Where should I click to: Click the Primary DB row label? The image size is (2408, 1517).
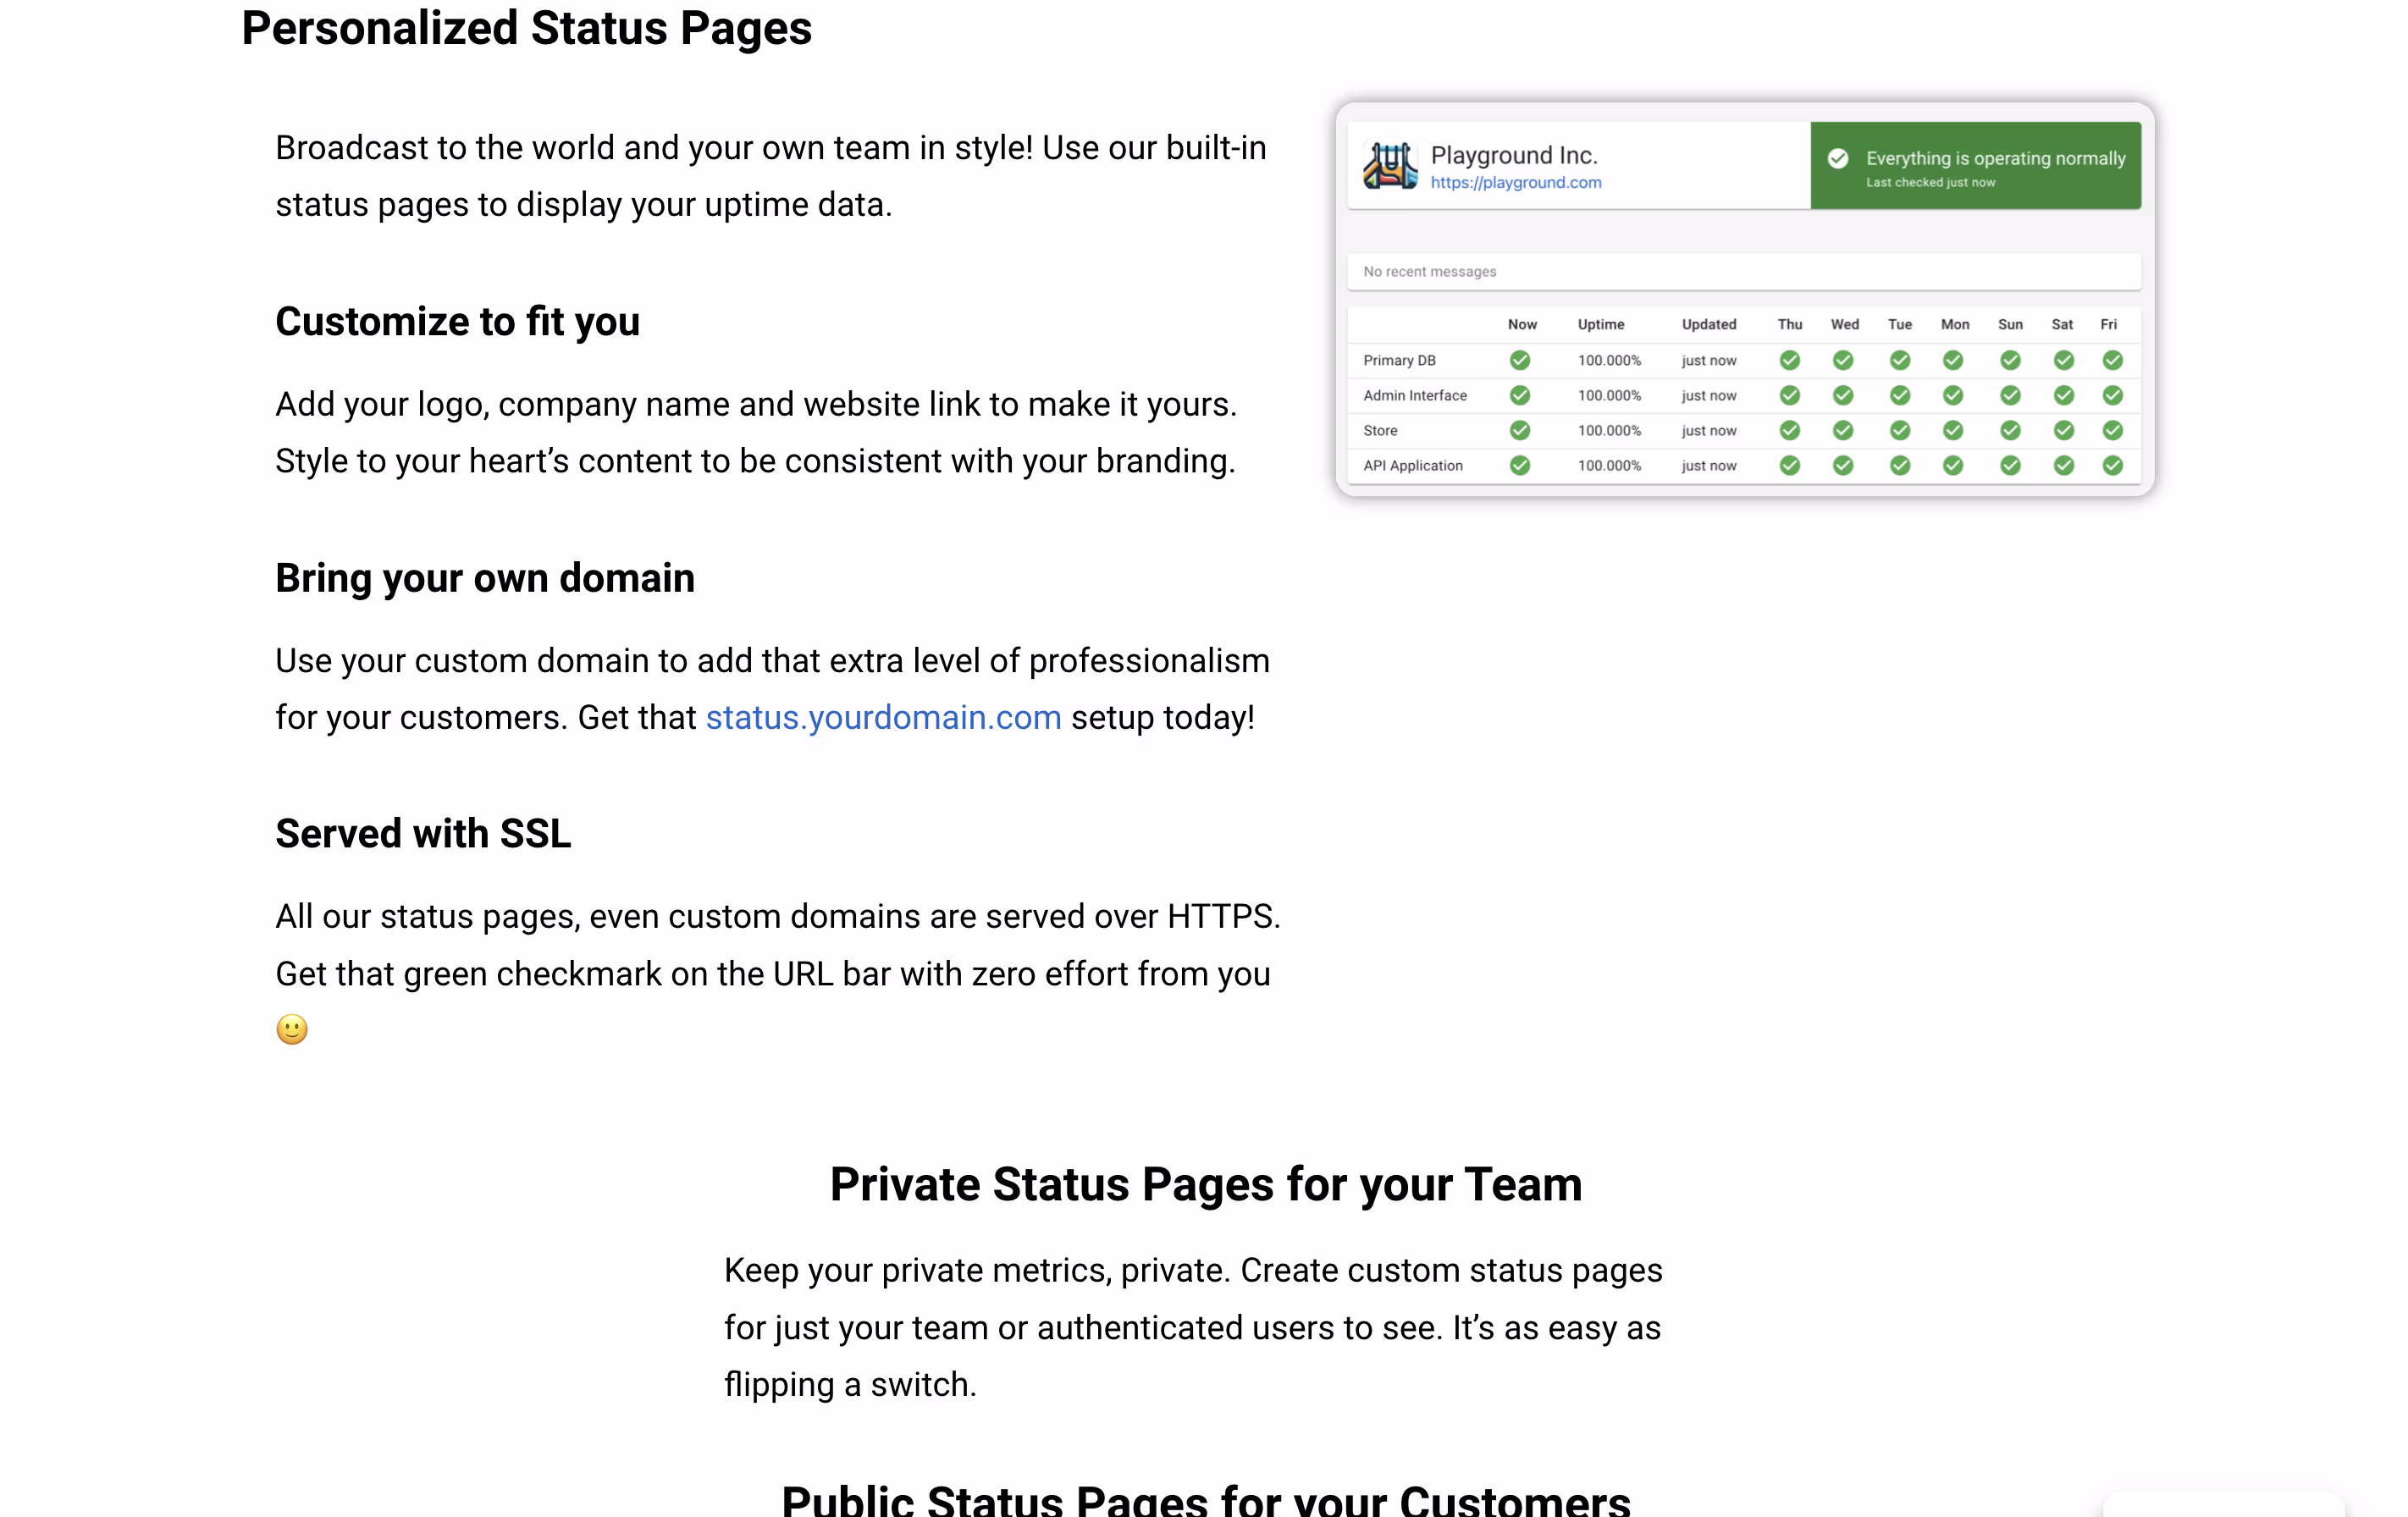pyautogui.click(x=1399, y=361)
